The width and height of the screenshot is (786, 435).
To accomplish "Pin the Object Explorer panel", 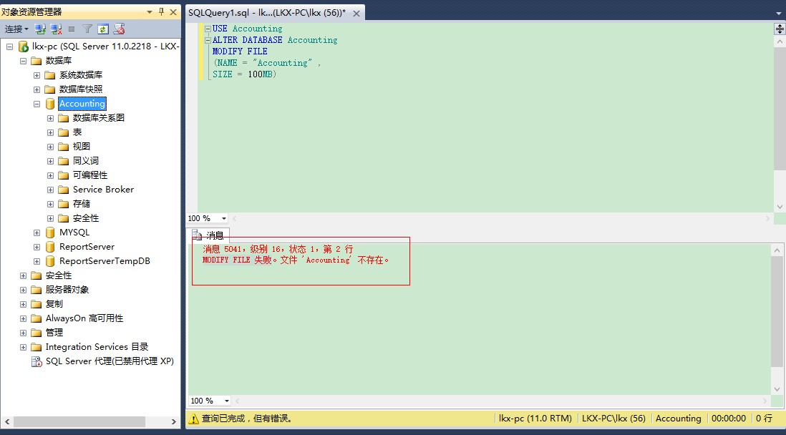I will [162, 11].
